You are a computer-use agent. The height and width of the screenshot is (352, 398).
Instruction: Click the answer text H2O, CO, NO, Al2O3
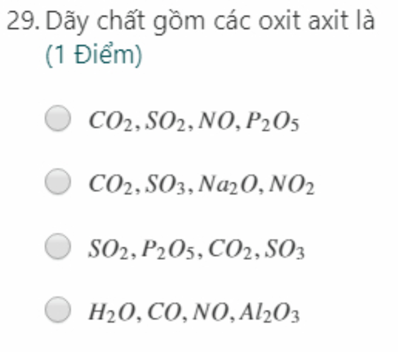click(x=194, y=312)
